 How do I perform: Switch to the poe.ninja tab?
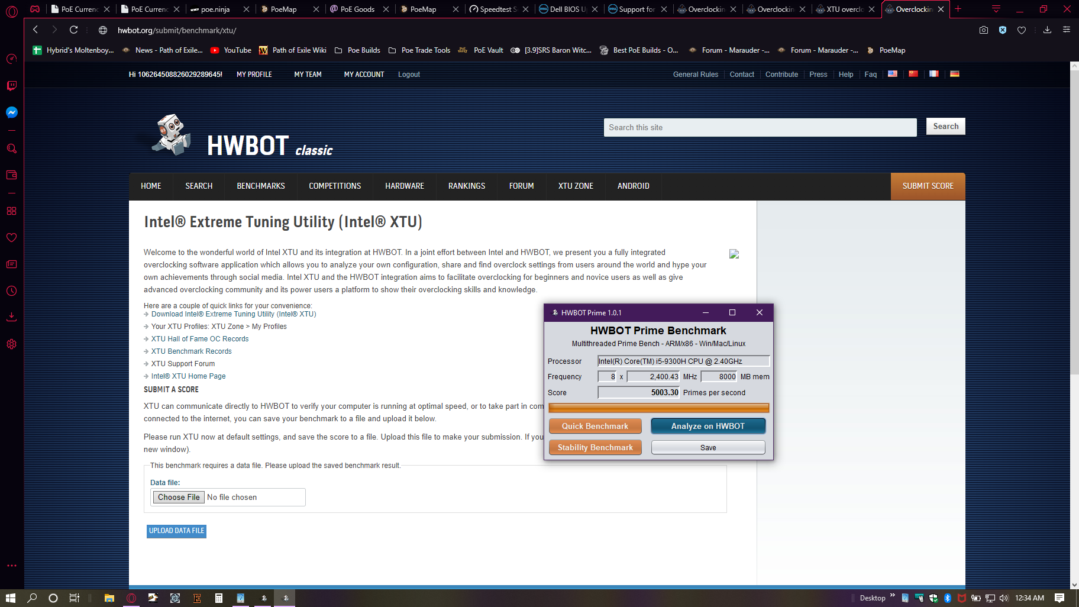click(215, 9)
